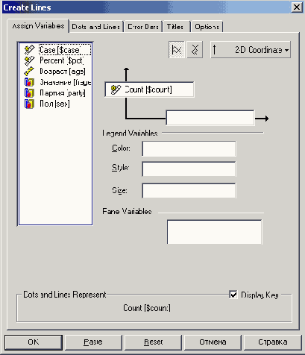
Task: Go to the Titles tab
Action: [175, 27]
